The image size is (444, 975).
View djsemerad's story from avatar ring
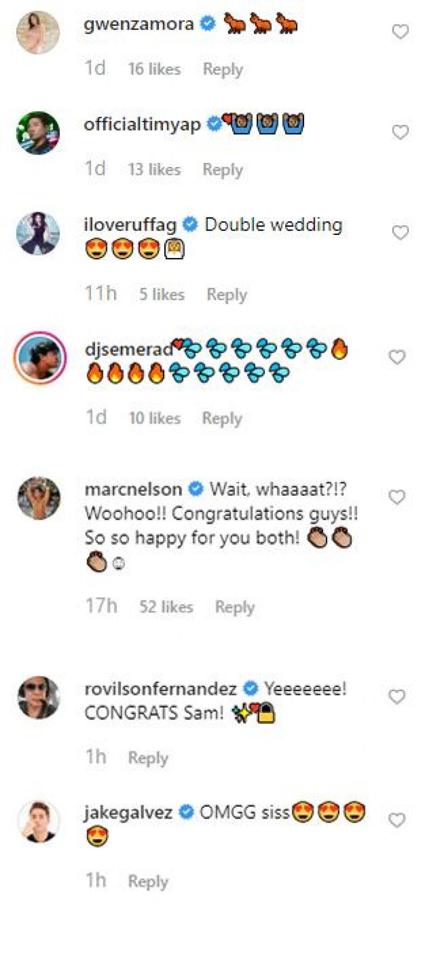(40, 358)
